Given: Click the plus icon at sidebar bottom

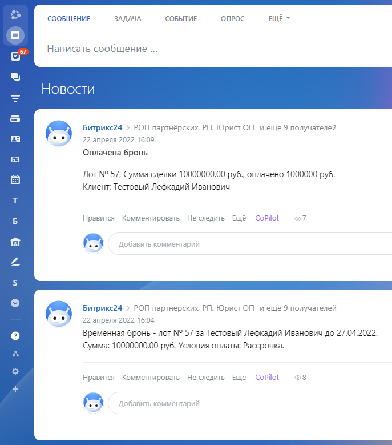Looking at the screenshot, I should pos(15,389).
